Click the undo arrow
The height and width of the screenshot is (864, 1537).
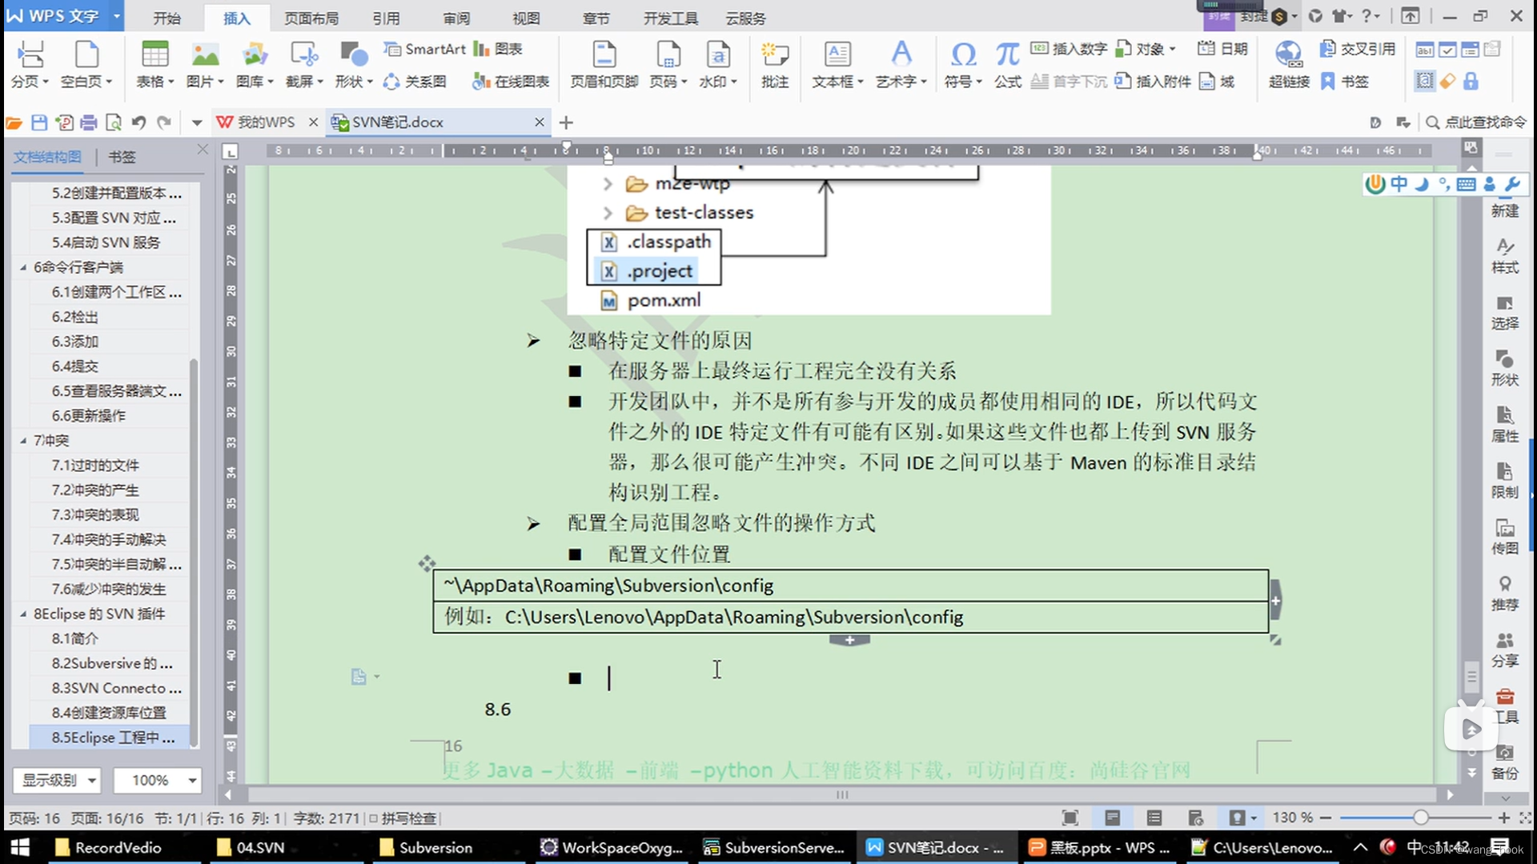pyautogui.click(x=138, y=122)
